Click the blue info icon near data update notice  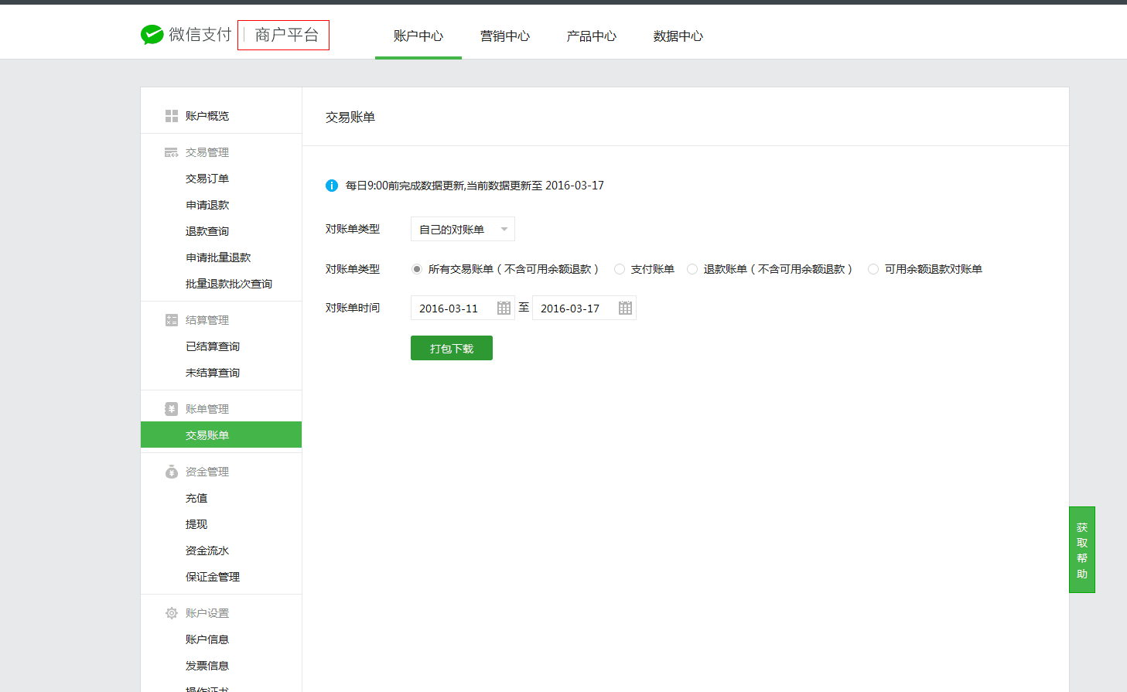point(332,186)
